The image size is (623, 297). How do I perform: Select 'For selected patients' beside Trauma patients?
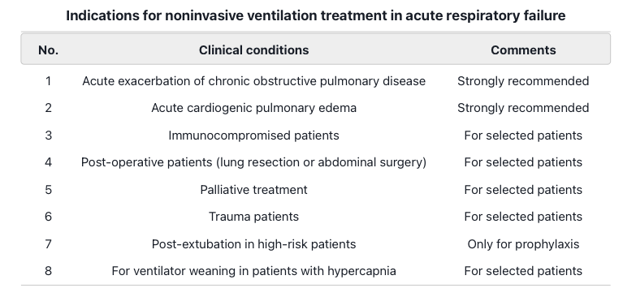(x=523, y=217)
